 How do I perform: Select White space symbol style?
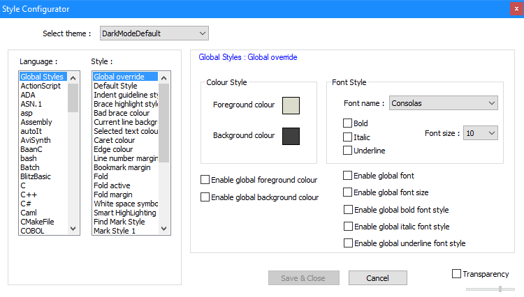[125, 204]
